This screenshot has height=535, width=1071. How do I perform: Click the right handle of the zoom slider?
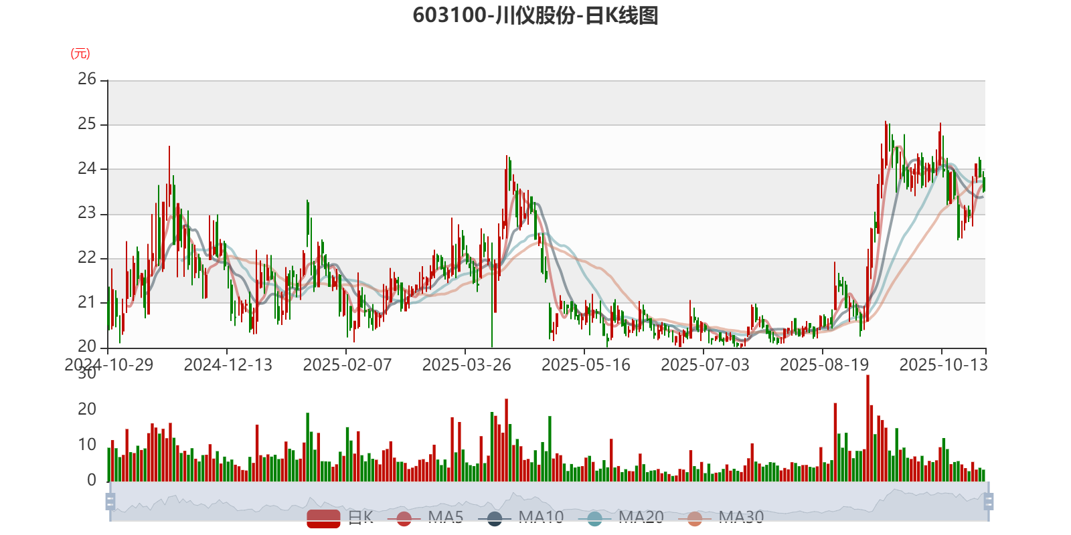click(x=989, y=502)
